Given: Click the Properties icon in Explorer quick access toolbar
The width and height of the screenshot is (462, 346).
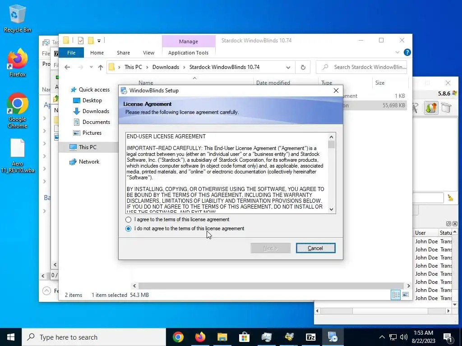Looking at the screenshot, I should pos(81,41).
